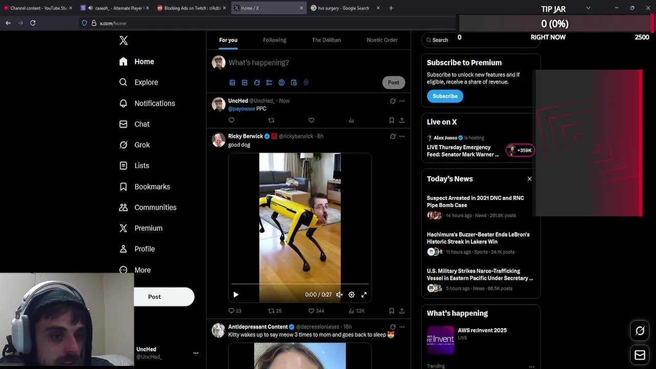
Task: Like UncHed's PPC post
Action: click(x=311, y=120)
